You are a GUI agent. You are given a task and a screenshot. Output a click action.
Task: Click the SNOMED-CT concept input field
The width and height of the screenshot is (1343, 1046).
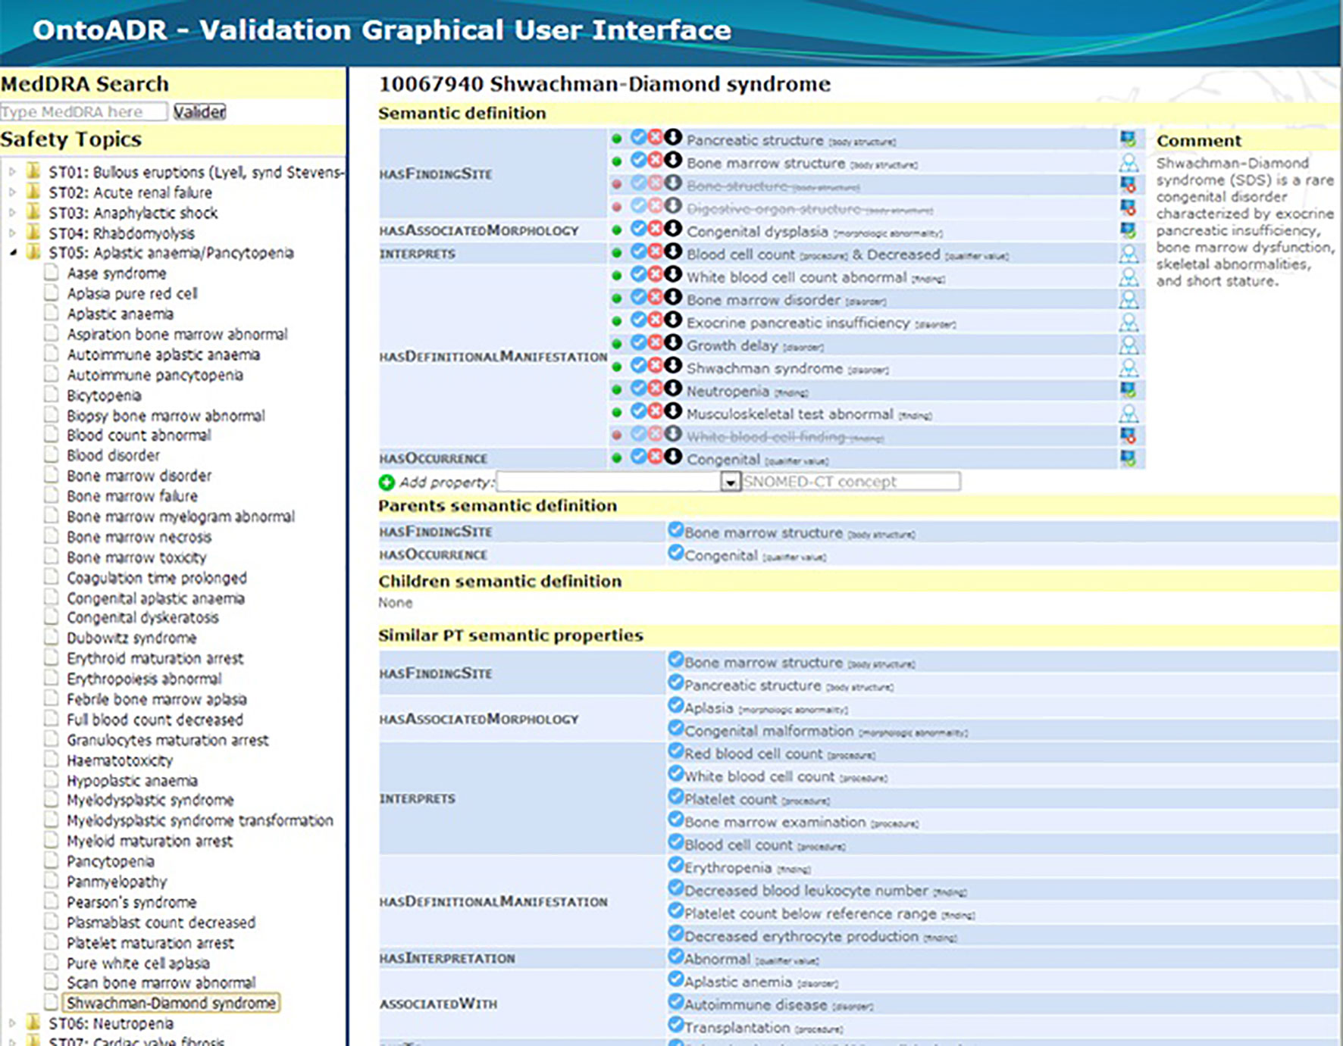pyautogui.click(x=850, y=482)
